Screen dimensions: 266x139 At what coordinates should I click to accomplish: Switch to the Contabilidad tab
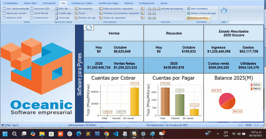click(11, 3)
